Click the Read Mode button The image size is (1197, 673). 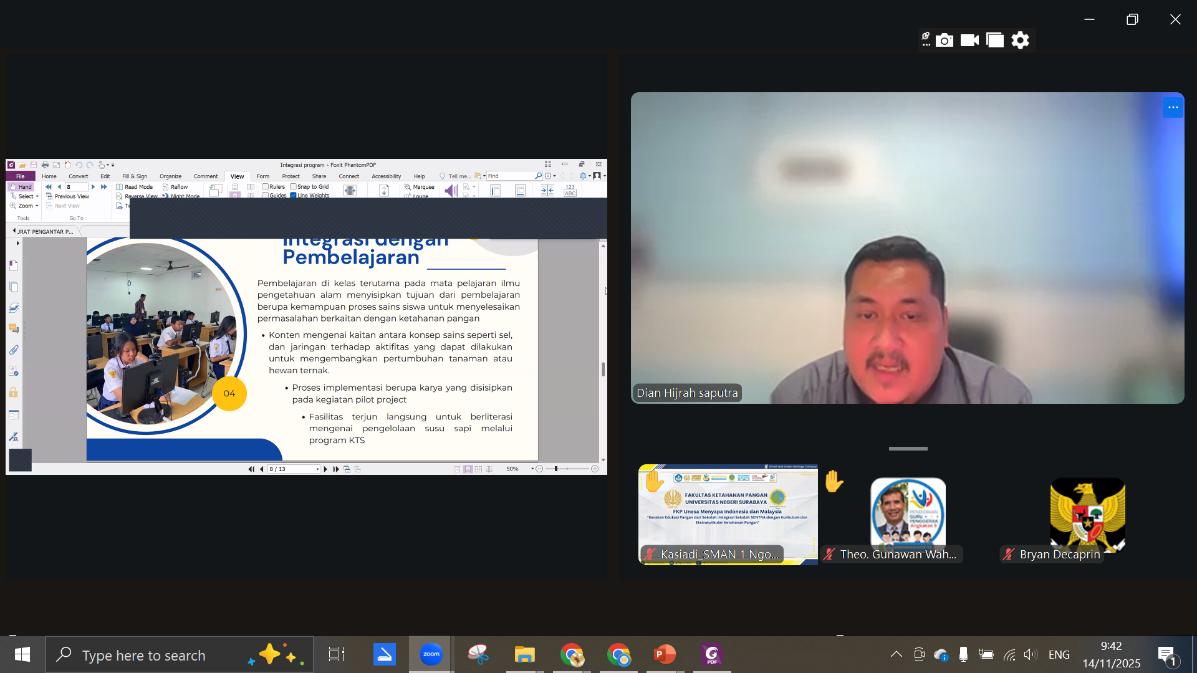(135, 187)
